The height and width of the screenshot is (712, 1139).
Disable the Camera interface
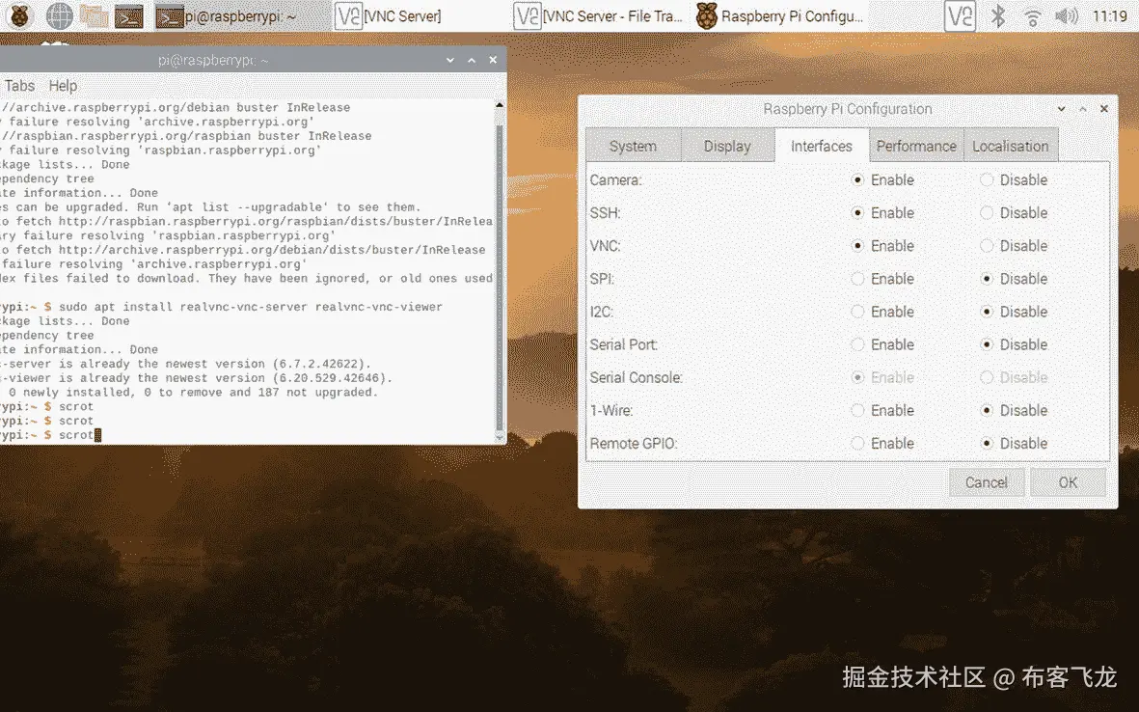(987, 179)
